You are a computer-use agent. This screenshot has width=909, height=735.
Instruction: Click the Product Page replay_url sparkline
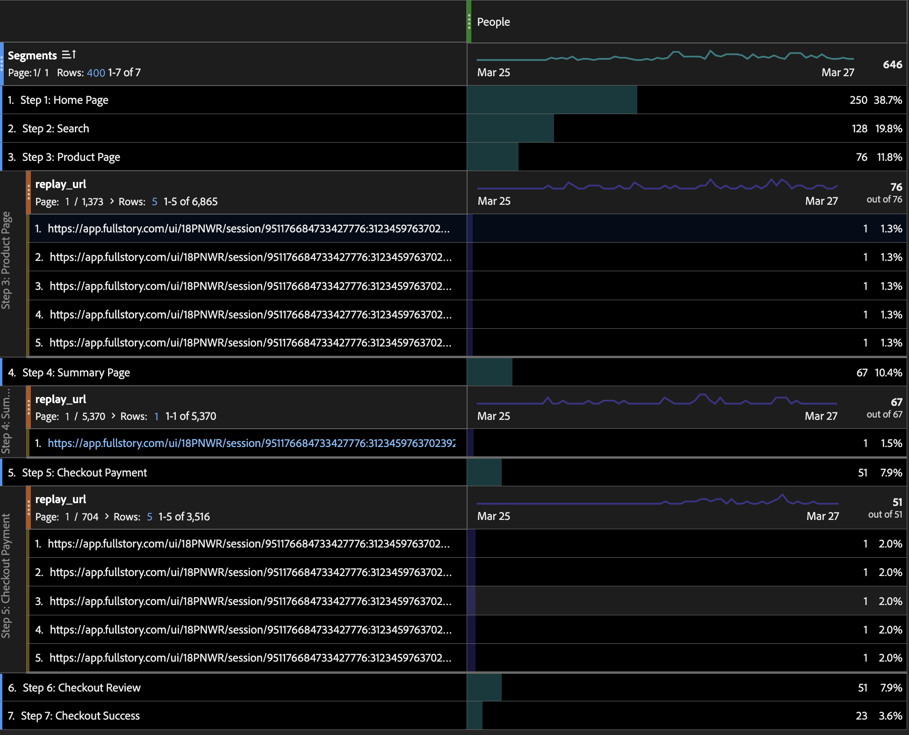tap(657, 185)
